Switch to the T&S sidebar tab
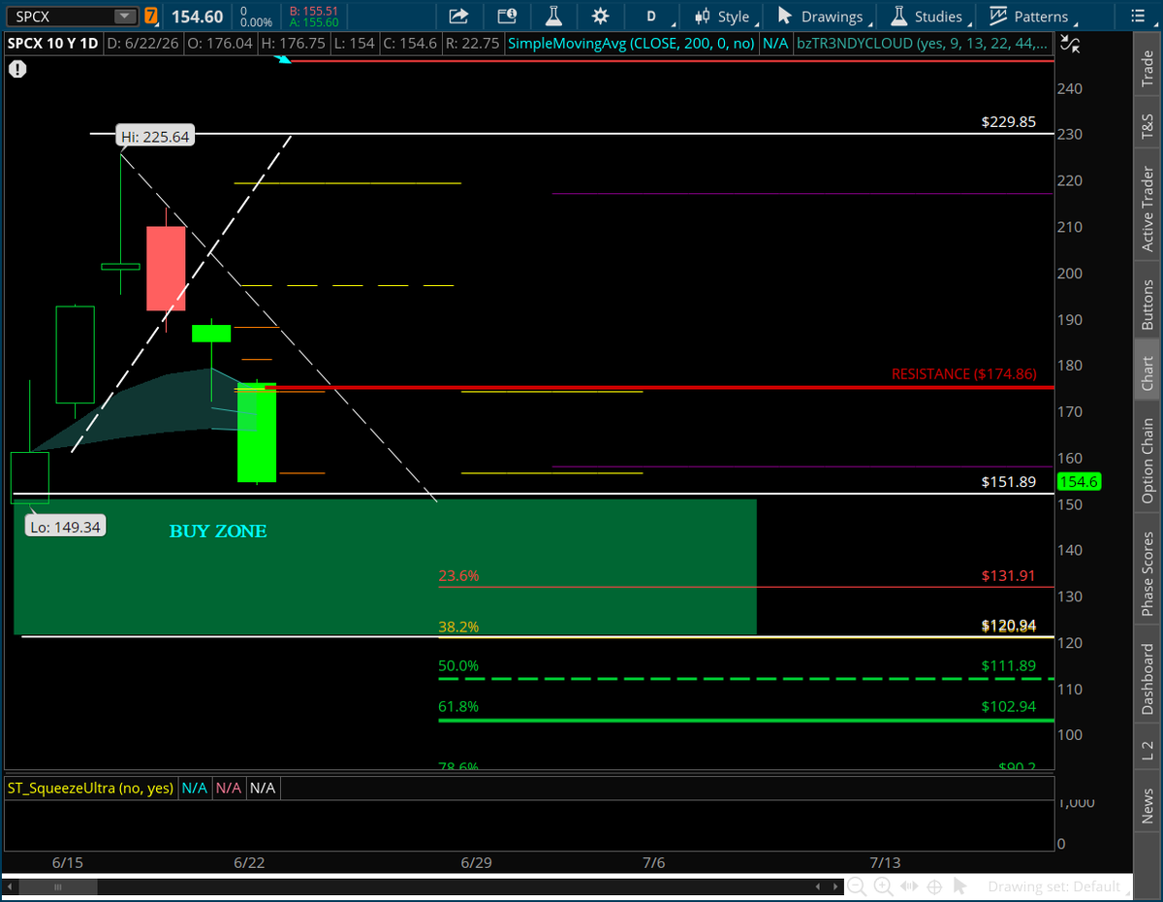 [x=1147, y=126]
